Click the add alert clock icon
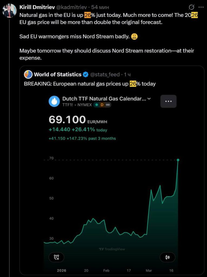207x277 pixels. pyautogui.click(x=56, y=257)
